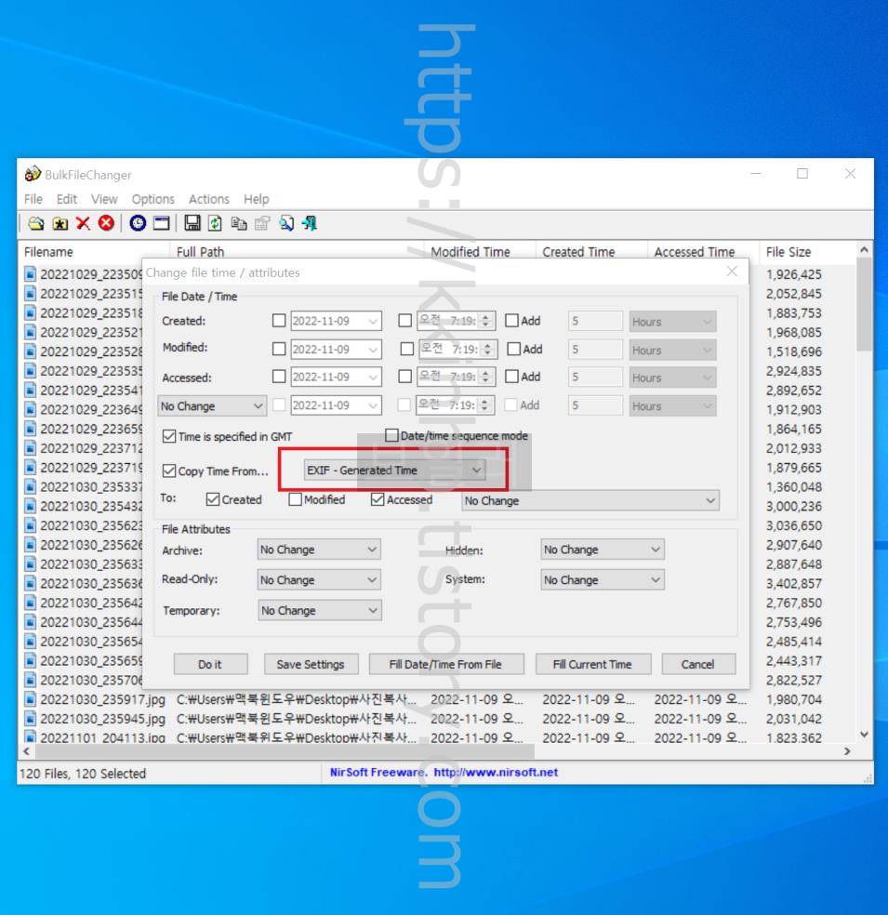
Task: Check the To: Modified checkbox
Action: coord(295,499)
